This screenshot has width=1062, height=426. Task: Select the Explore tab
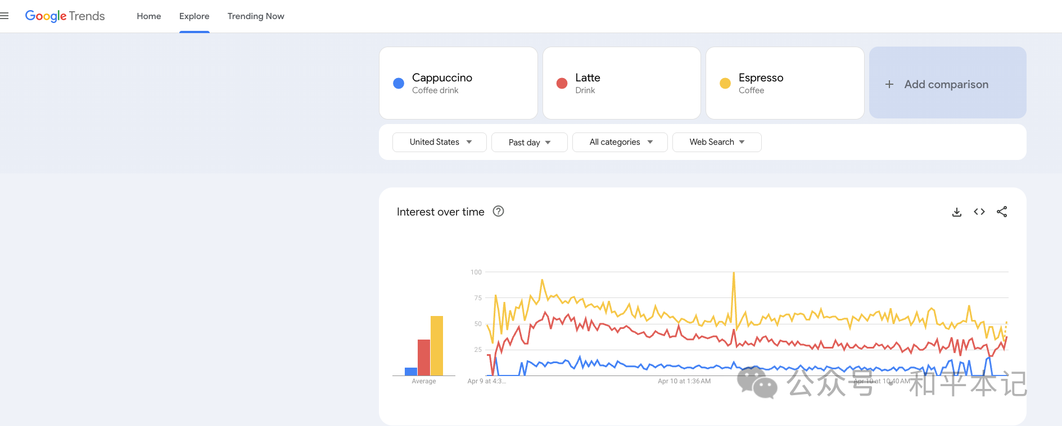coord(195,16)
